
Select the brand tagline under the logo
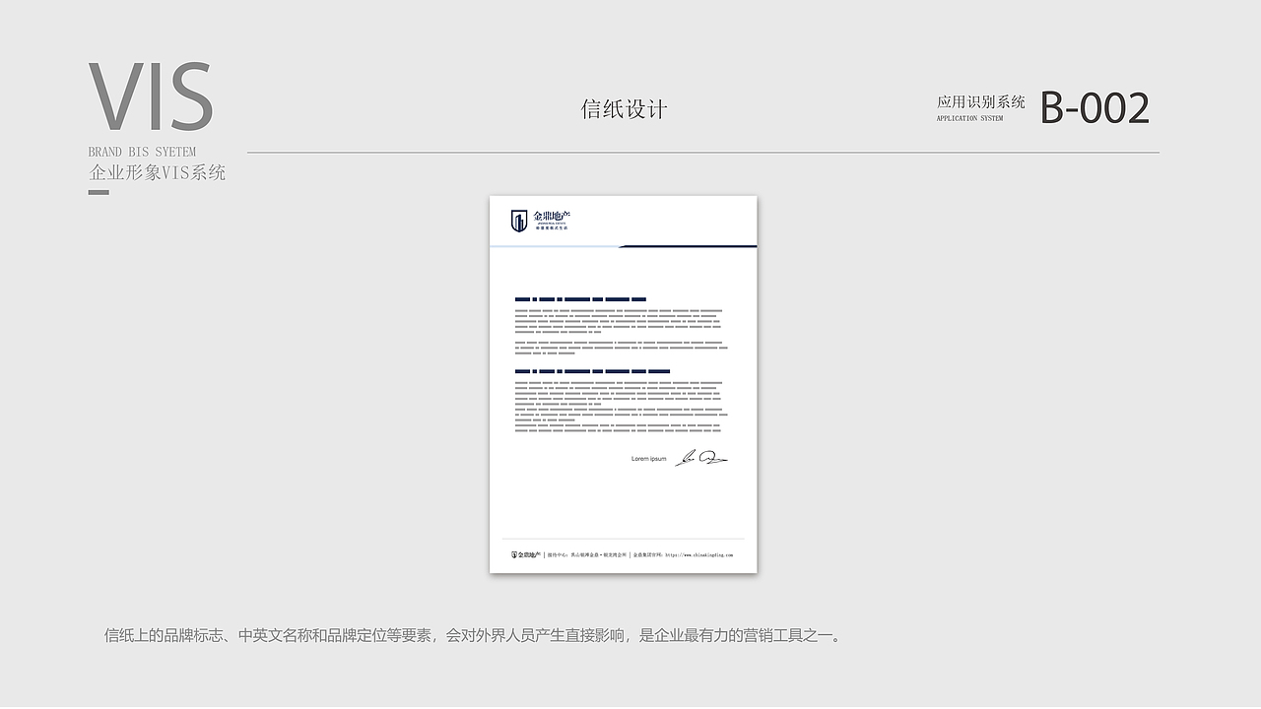click(550, 227)
